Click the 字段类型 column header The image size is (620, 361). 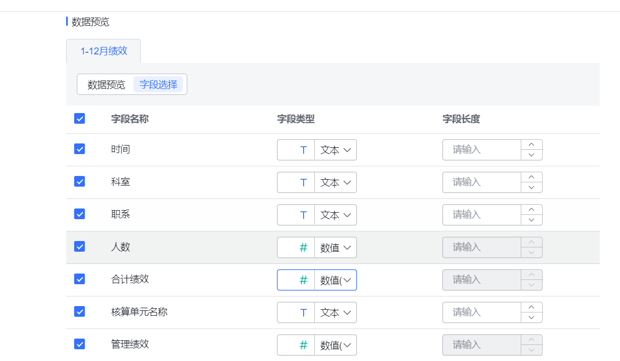296,119
